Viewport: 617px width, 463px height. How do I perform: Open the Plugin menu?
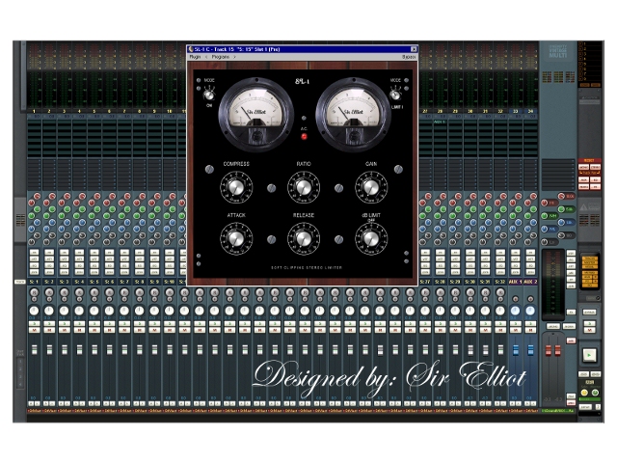(195, 57)
